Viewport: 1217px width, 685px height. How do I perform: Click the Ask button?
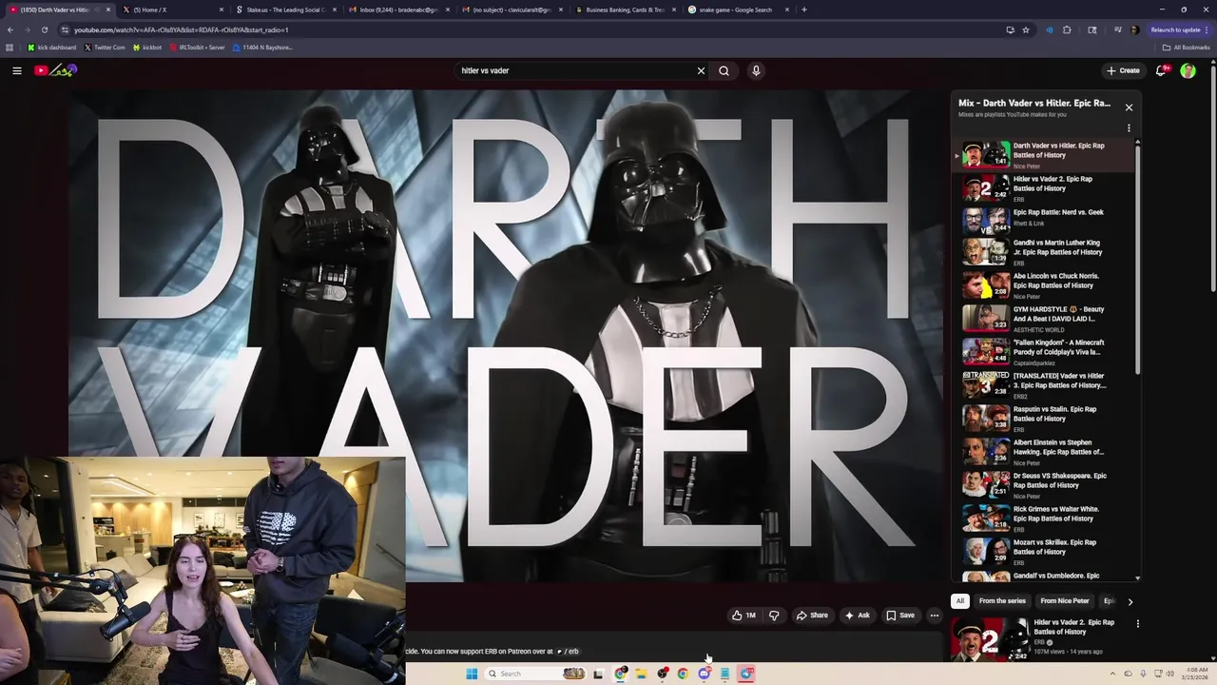pos(857,616)
